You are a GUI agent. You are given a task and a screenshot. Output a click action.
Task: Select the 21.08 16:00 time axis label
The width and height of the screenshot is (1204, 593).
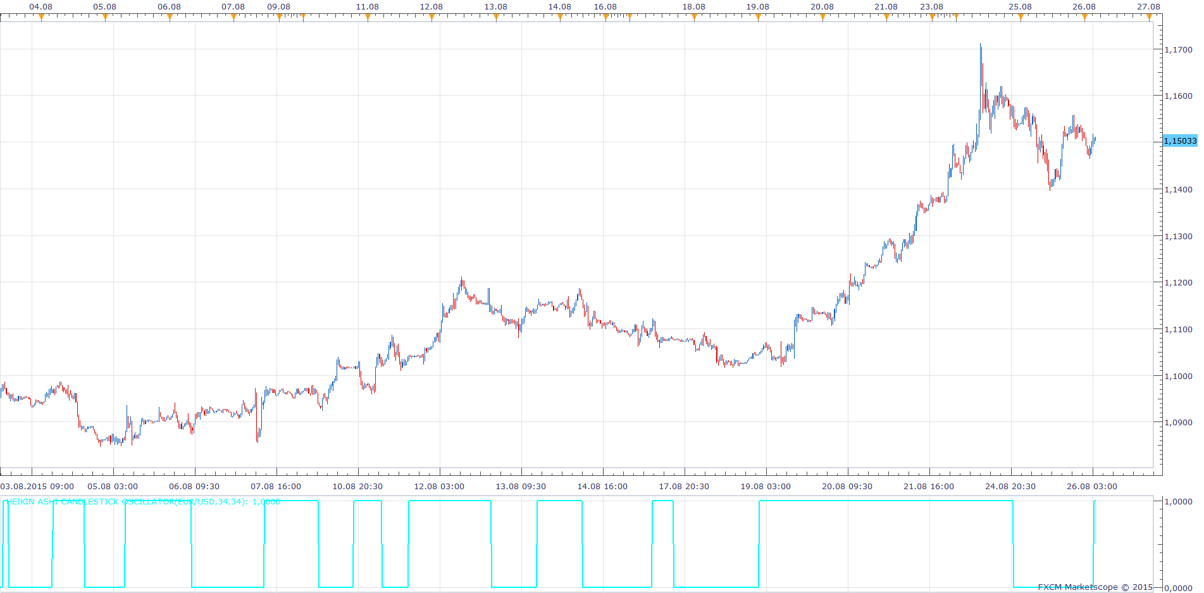click(x=929, y=487)
